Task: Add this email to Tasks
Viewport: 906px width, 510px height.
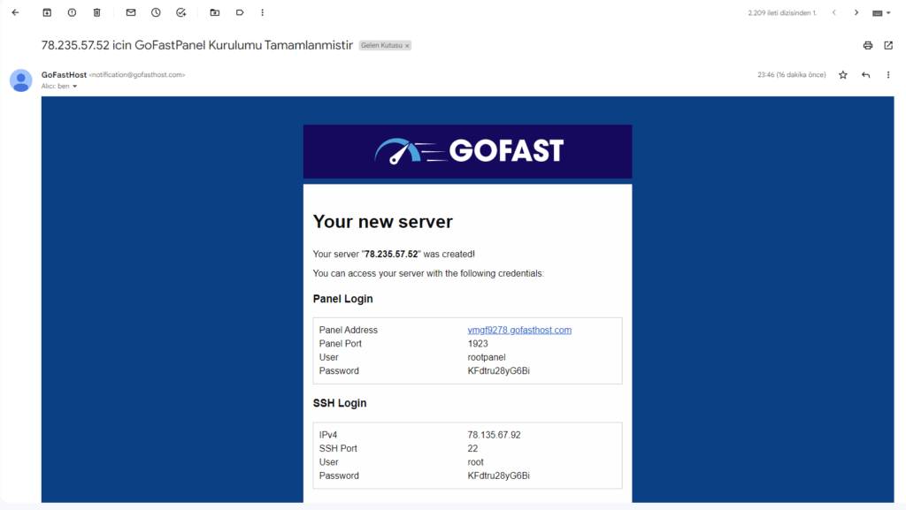Action: pyautogui.click(x=180, y=13)
